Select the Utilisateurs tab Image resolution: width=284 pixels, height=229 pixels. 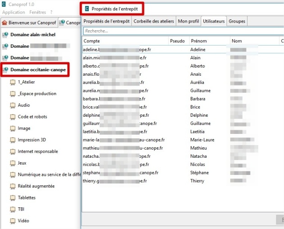(214, 21)
